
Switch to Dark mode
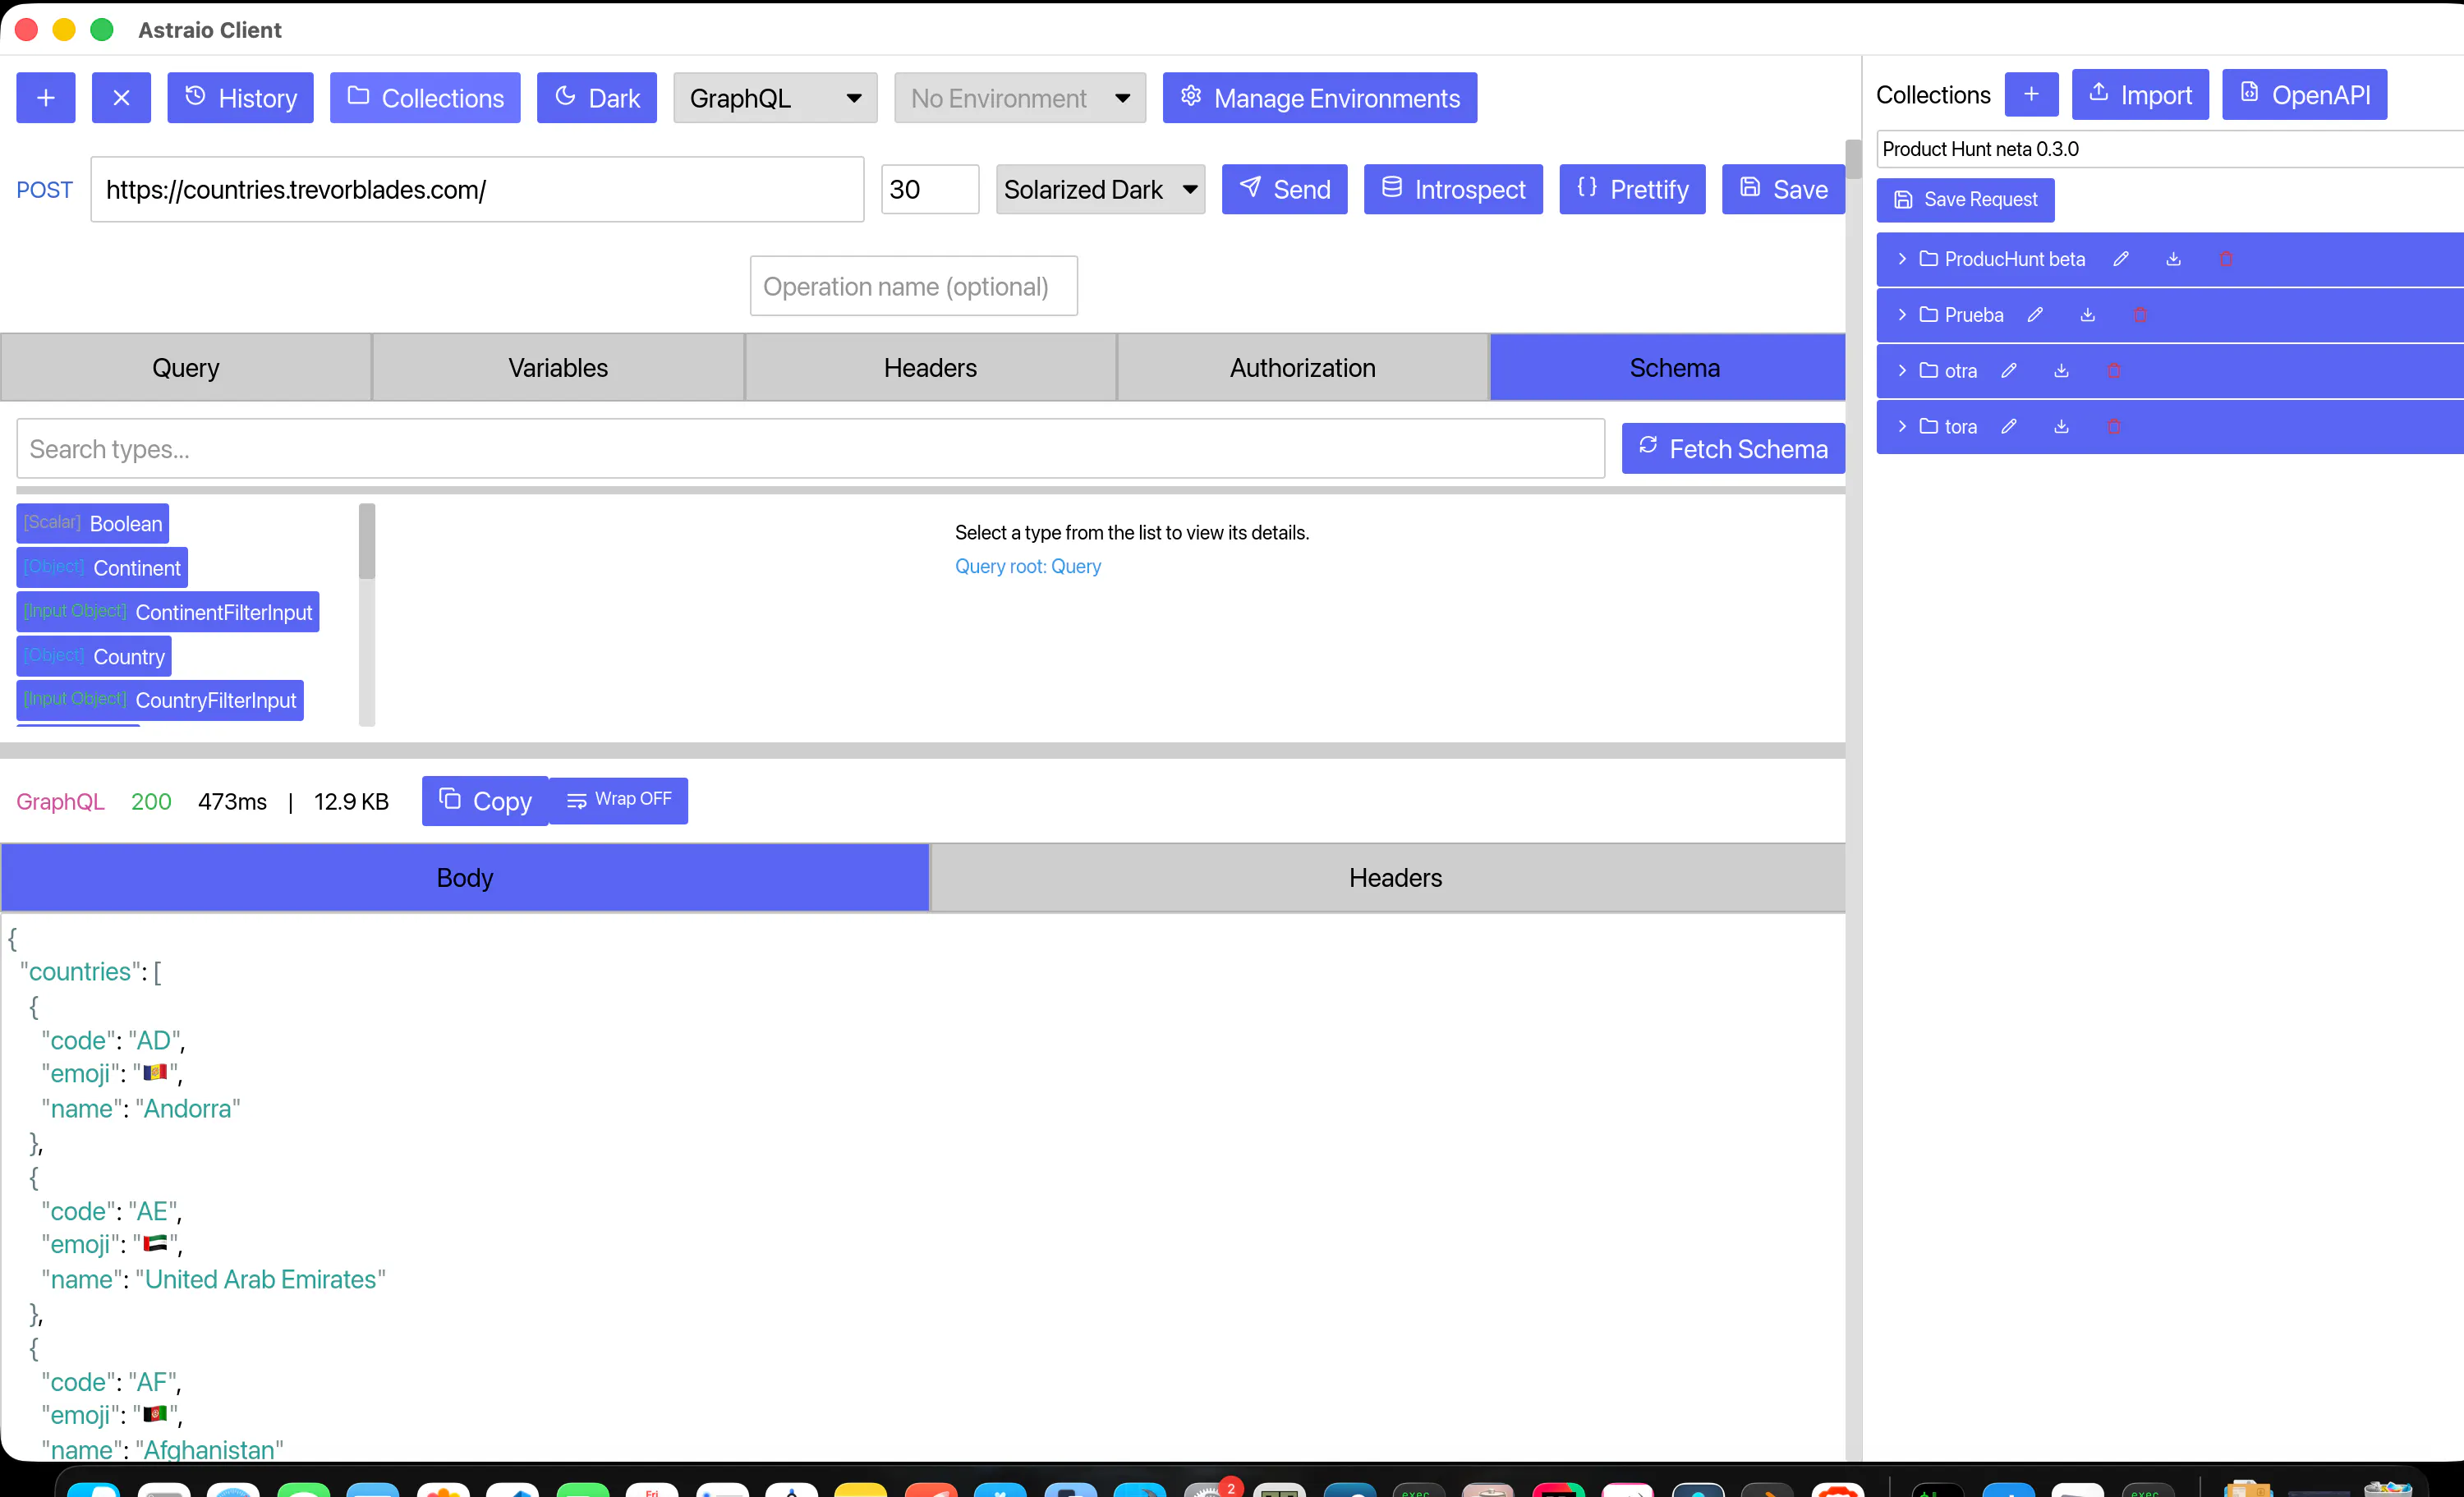click(597, 98)
